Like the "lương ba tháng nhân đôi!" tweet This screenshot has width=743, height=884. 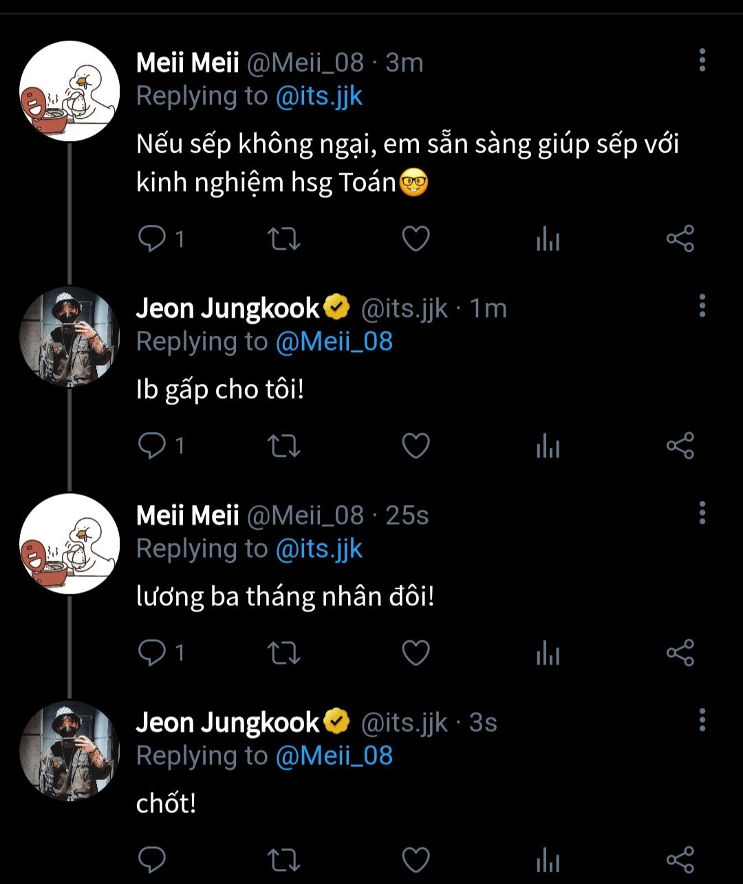(x=416, y=652)
